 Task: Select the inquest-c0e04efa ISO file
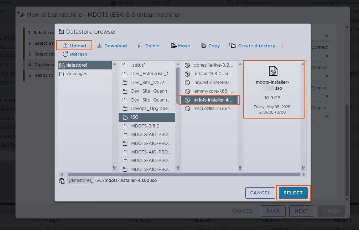tap(209, 82)
